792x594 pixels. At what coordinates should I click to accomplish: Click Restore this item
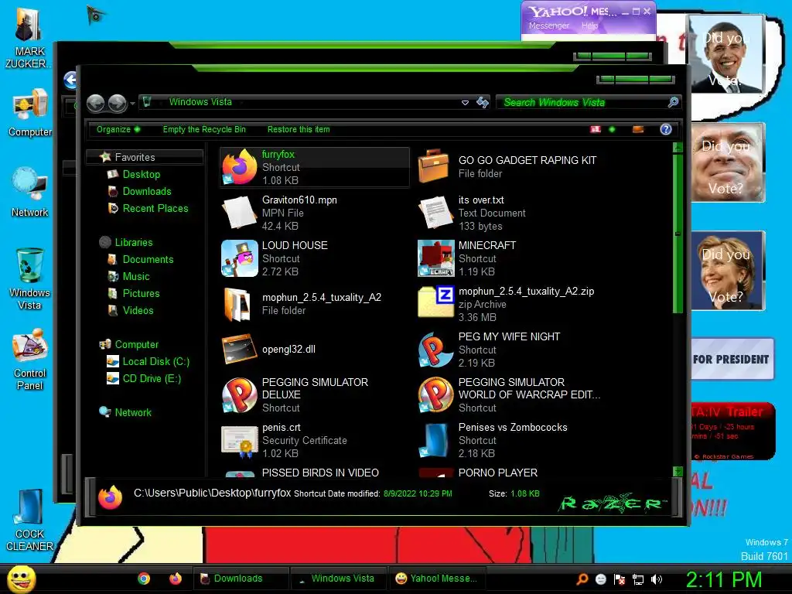(x=299, y=129)
